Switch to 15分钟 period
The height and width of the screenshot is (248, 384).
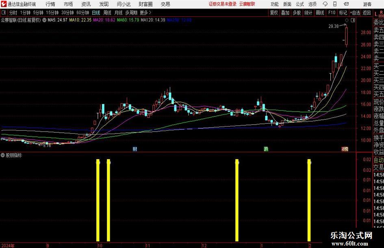52,13
